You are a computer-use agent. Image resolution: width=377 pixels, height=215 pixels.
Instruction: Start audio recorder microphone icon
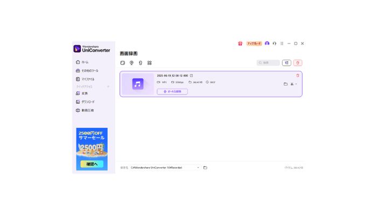(141, 63)
